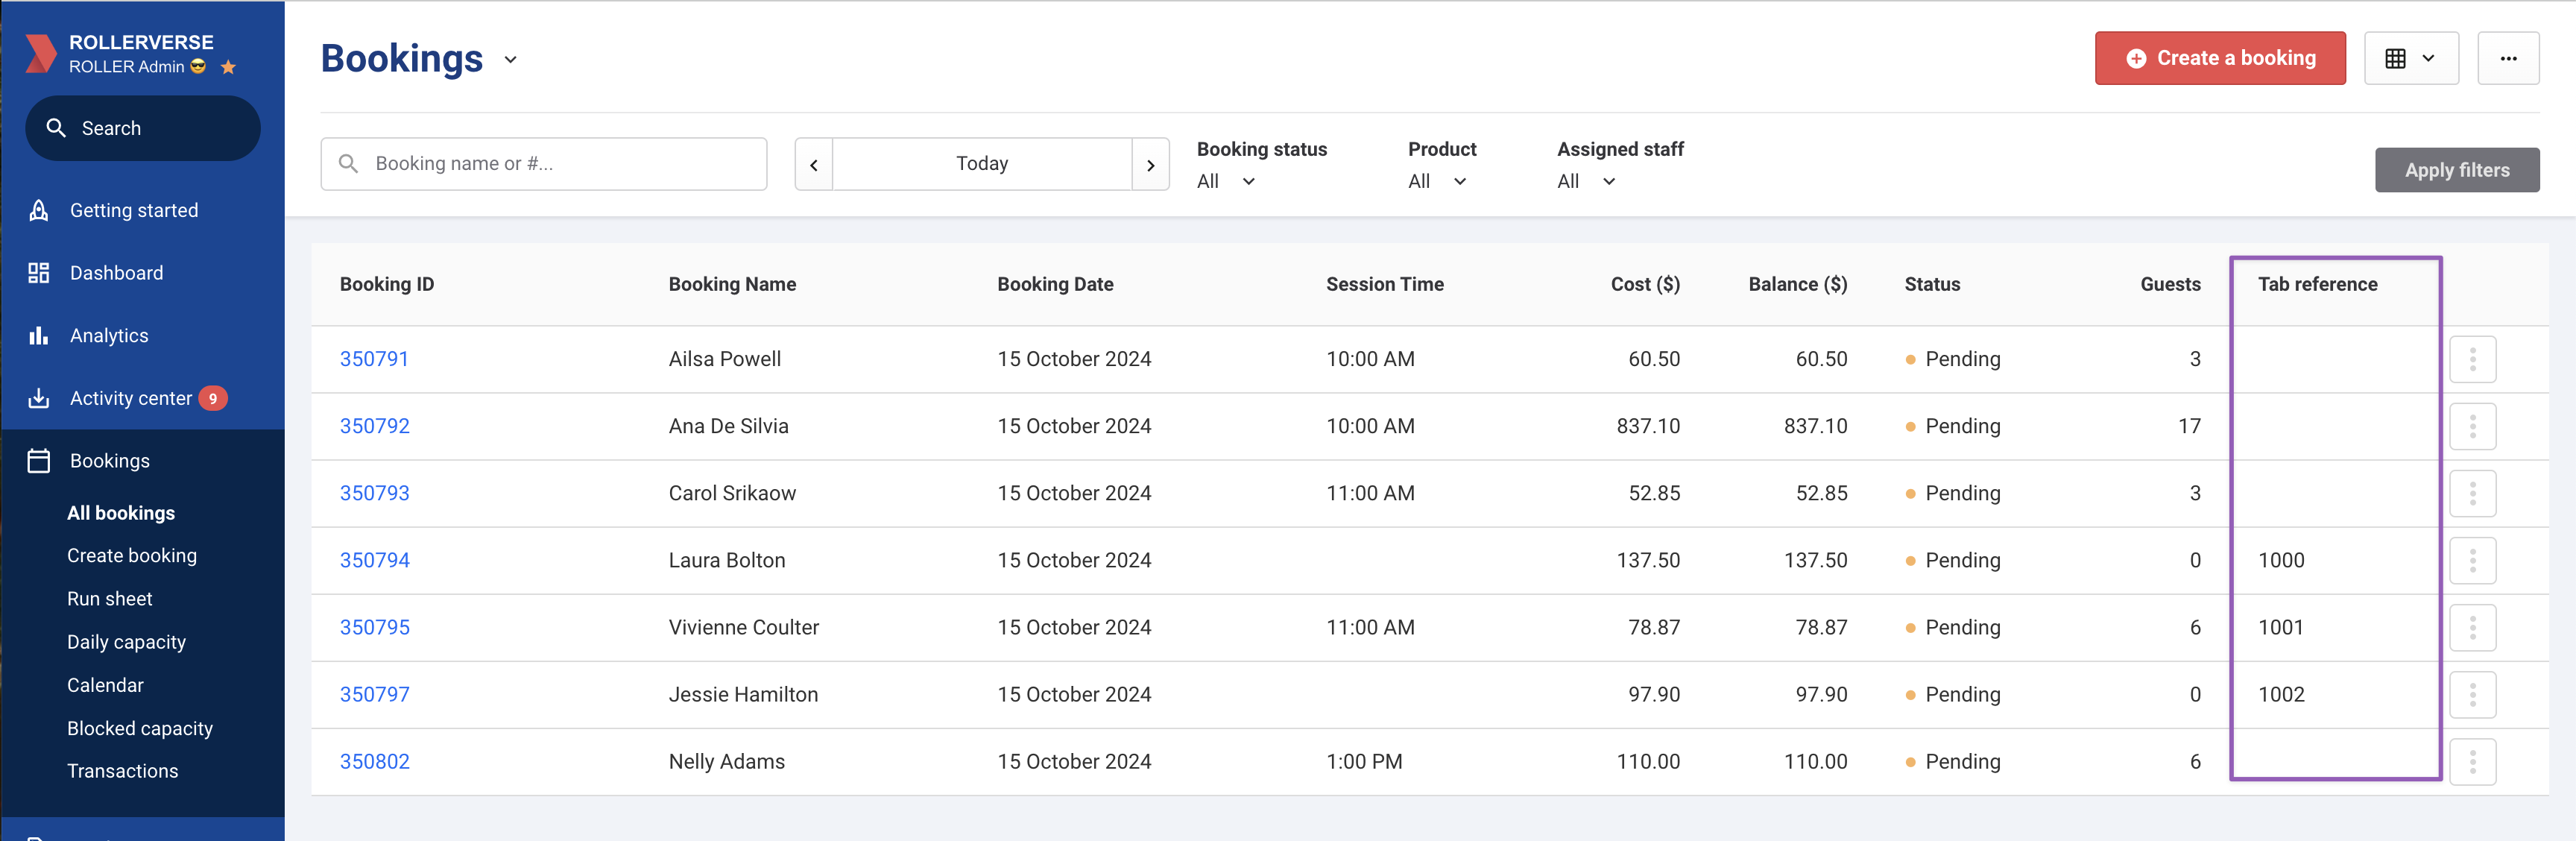This screenshot has width=2576, height=841.
Task: Click the Booking Name column header
Action: coord(732,284)
